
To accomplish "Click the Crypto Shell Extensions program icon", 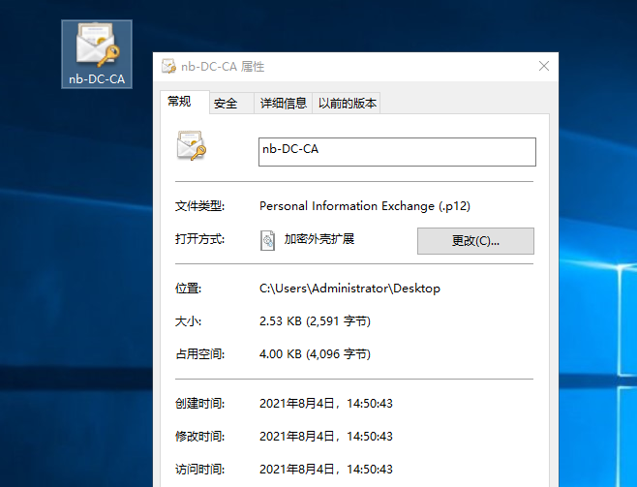I will click(267, 240).
